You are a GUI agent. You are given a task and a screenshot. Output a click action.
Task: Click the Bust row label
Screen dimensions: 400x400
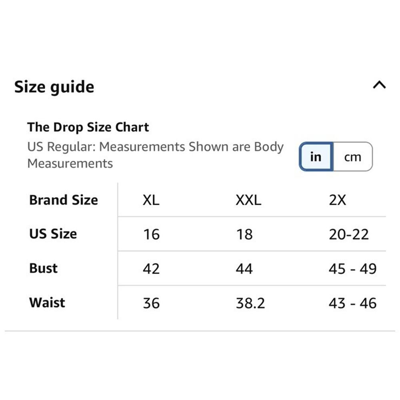(43, 268)
